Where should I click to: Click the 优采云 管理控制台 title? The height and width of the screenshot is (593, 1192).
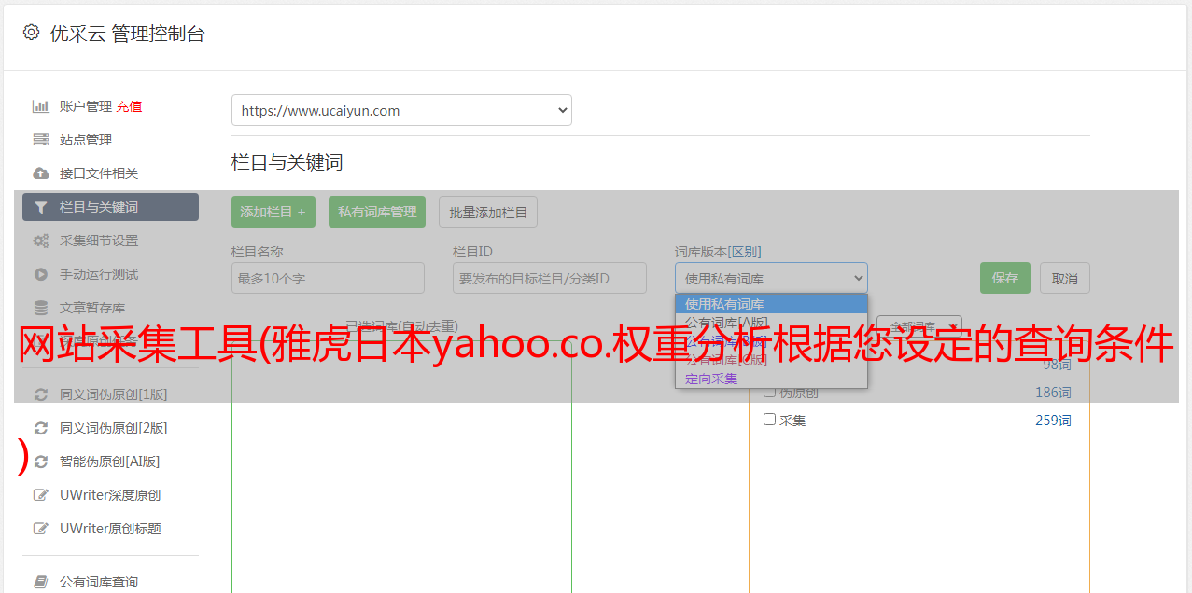pos(128,34)
